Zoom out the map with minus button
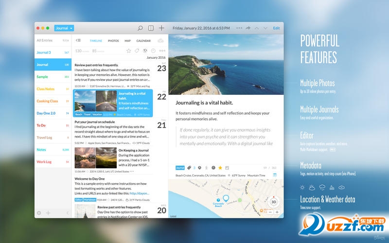 pyautogui.click(x=270, y=212)
